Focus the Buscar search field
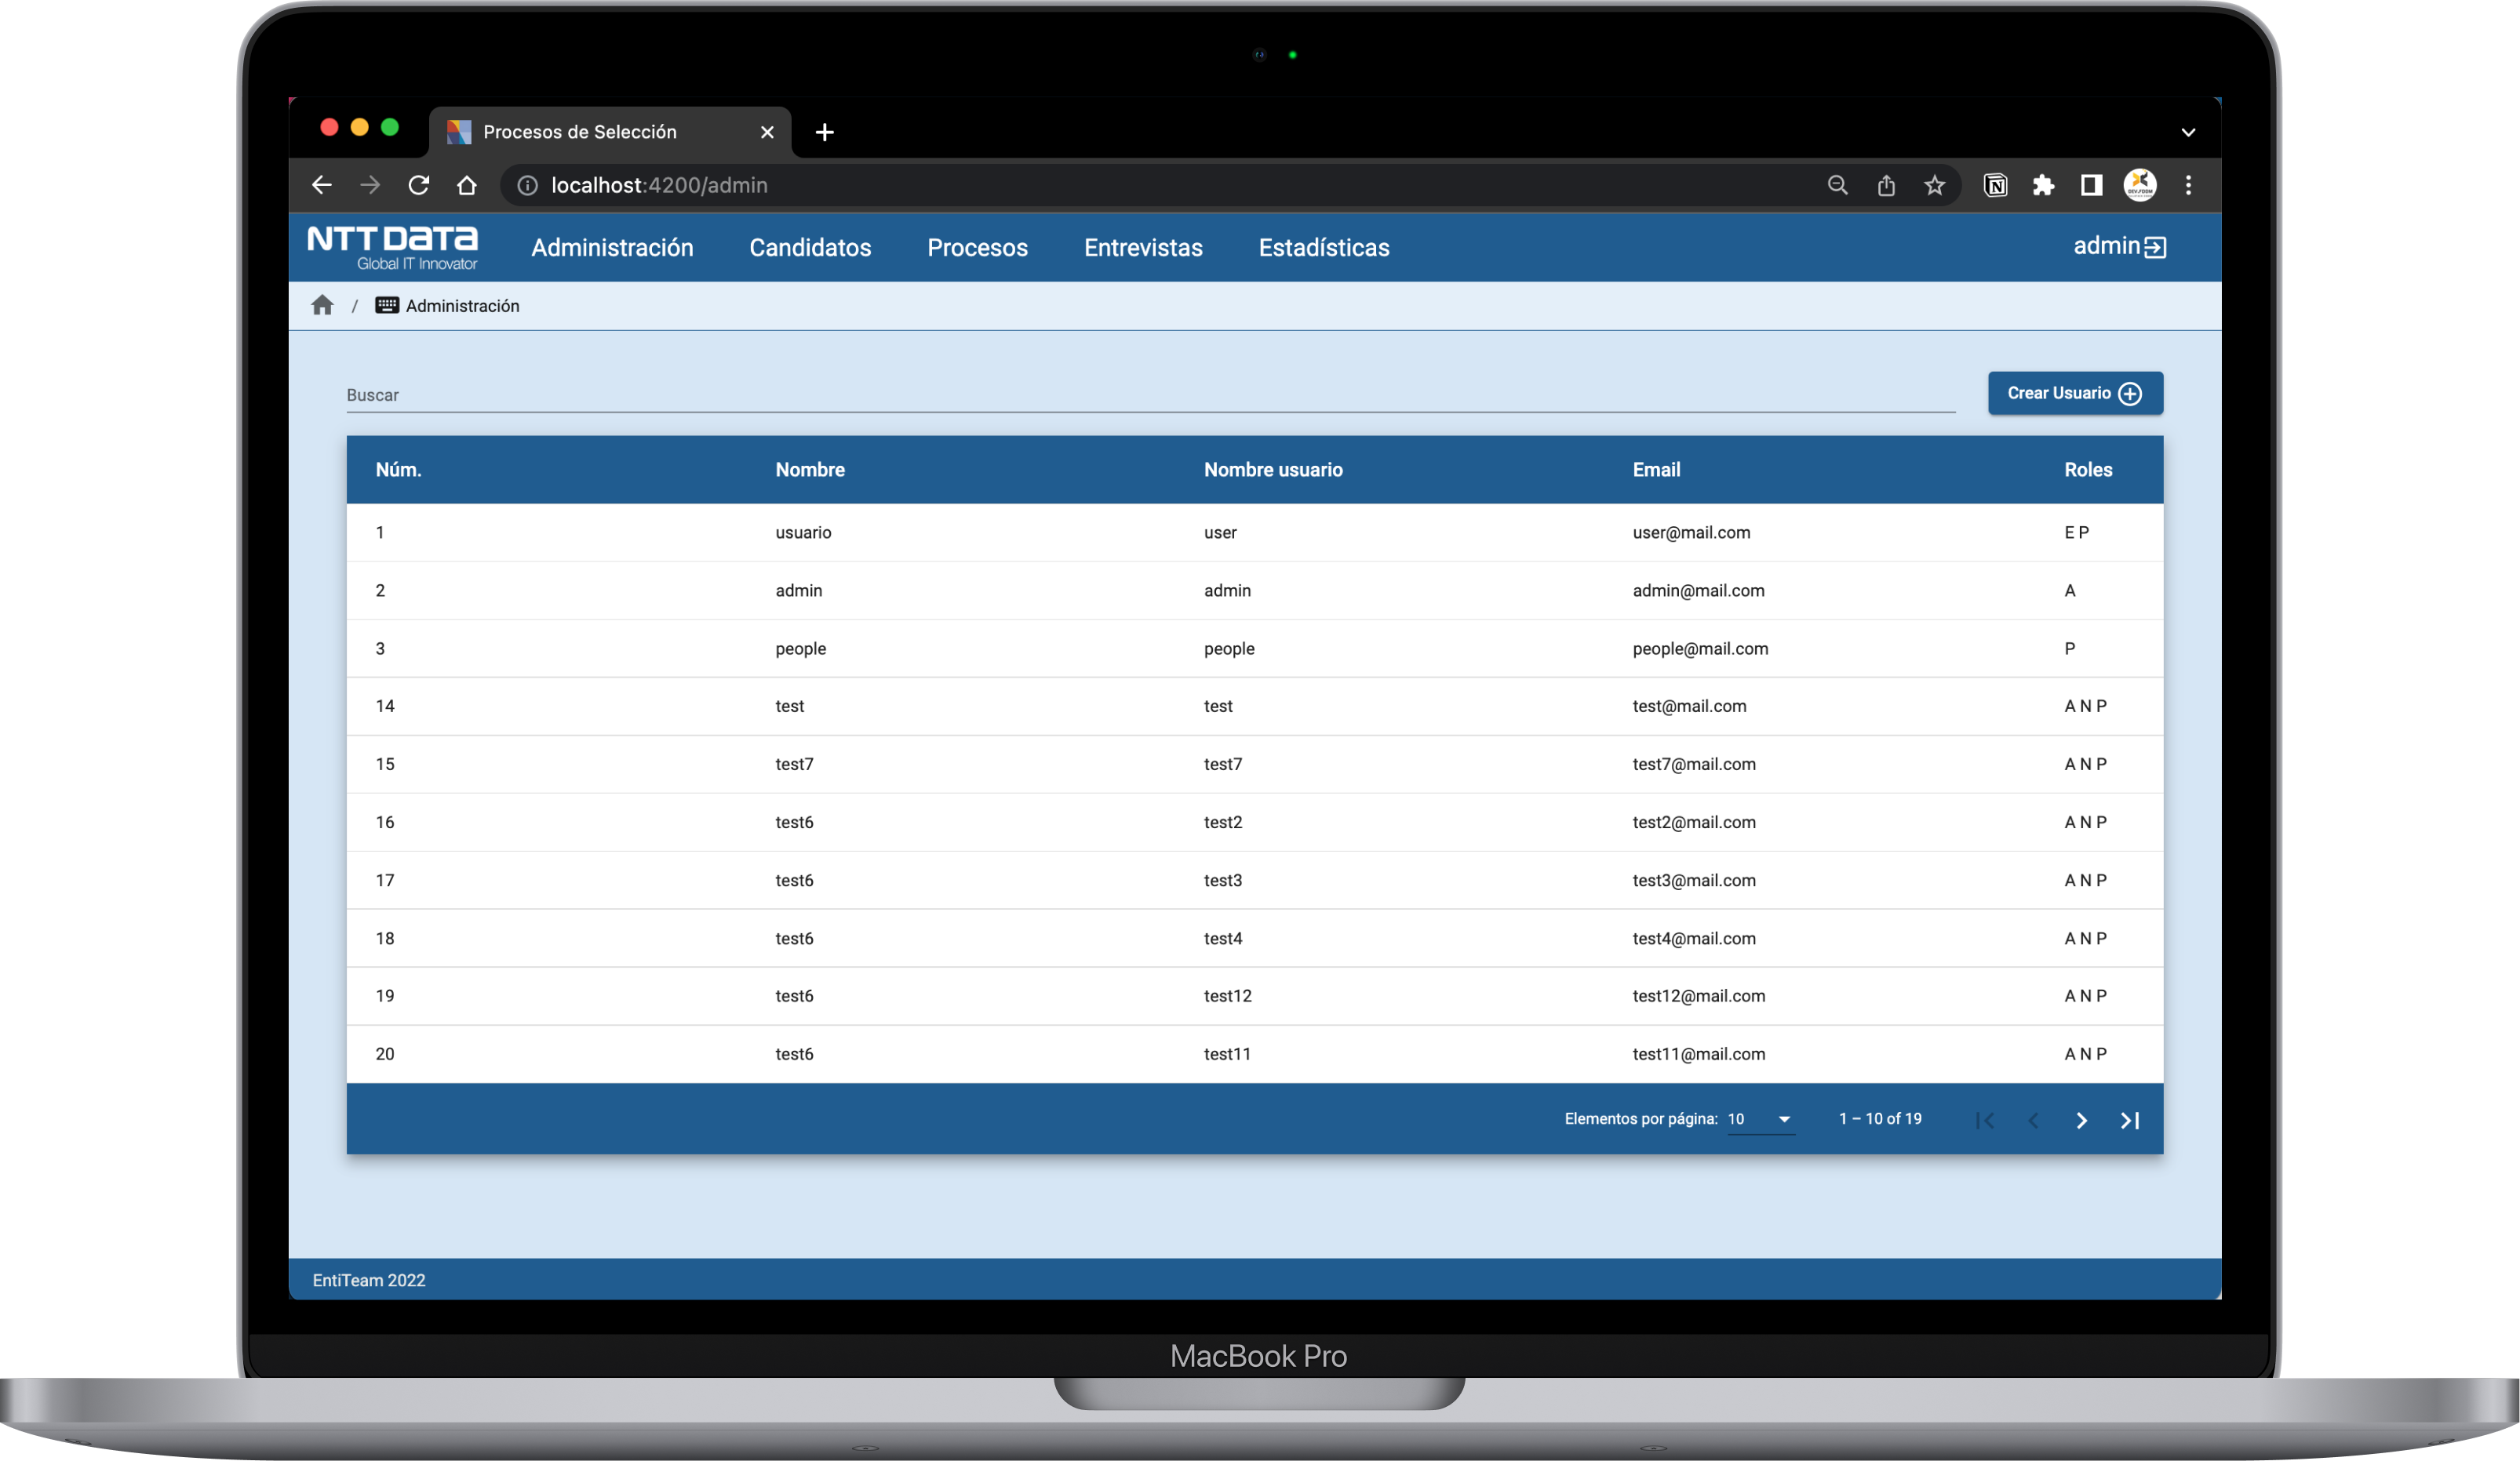Screen dimensions: 2520x1461 click(x=1150, y=394)
